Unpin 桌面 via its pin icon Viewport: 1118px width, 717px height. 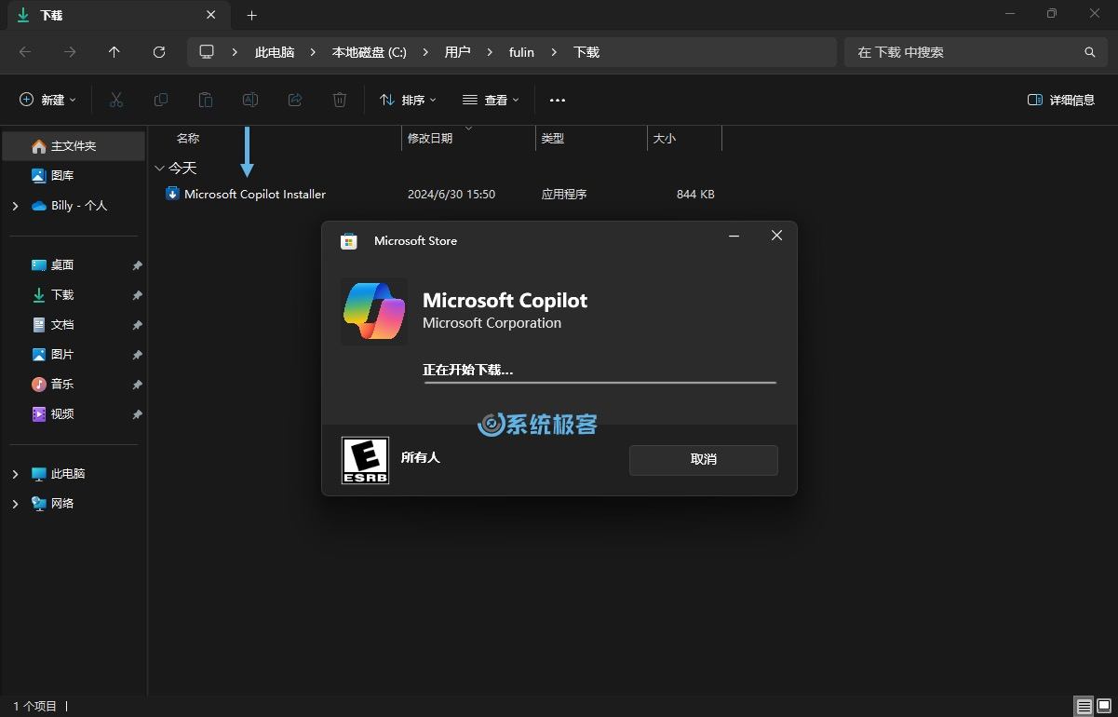pos(137,265)
